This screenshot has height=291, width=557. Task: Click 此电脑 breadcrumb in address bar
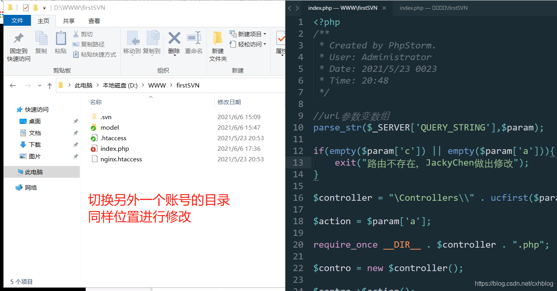[x=83, y=85]
